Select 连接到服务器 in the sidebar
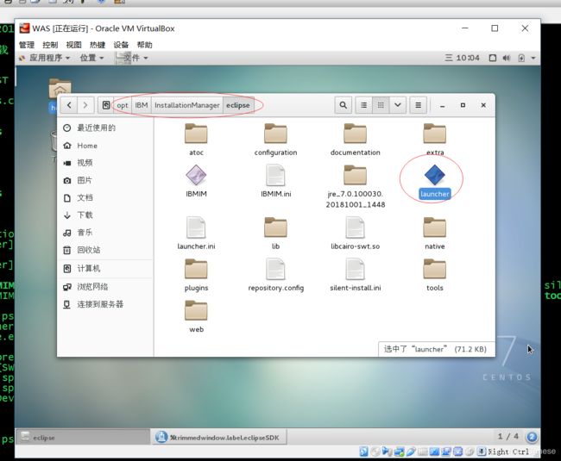 coord(105,304)
